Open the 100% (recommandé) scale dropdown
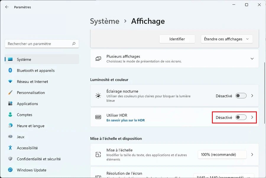Viewport: 266px width, 178px height. (x=222, y=154)
